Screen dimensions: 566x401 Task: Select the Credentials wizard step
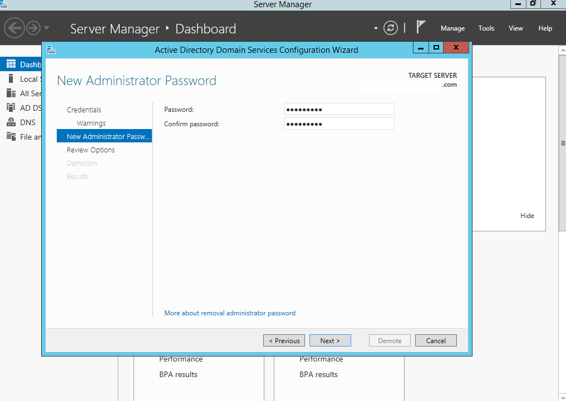point(84,110)
